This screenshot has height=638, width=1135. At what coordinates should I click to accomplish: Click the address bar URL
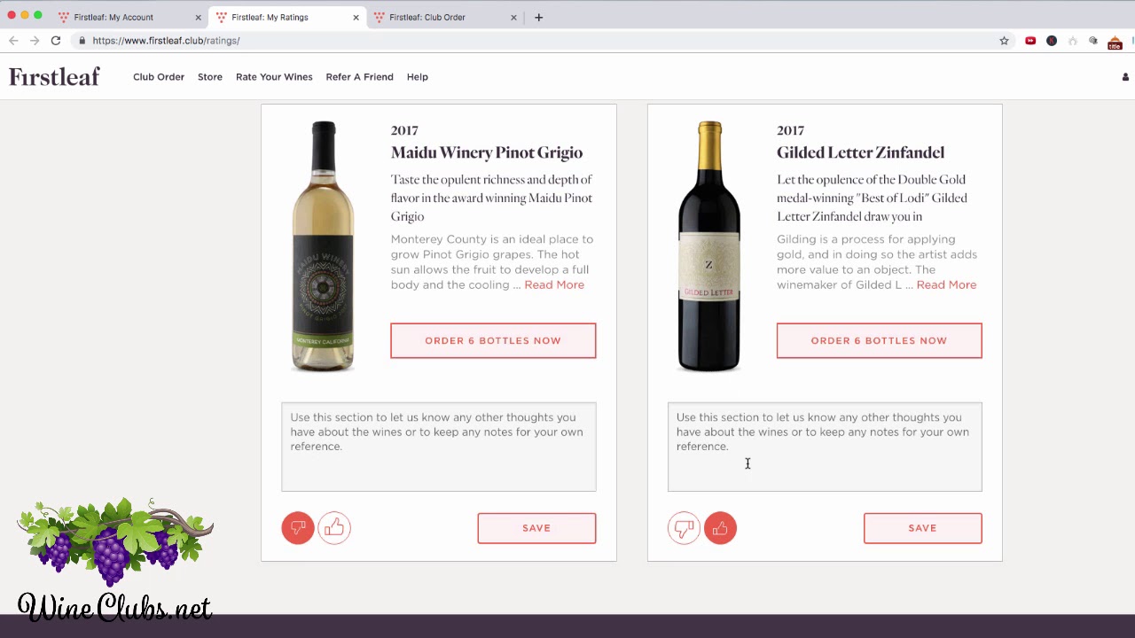click(166, 41)
